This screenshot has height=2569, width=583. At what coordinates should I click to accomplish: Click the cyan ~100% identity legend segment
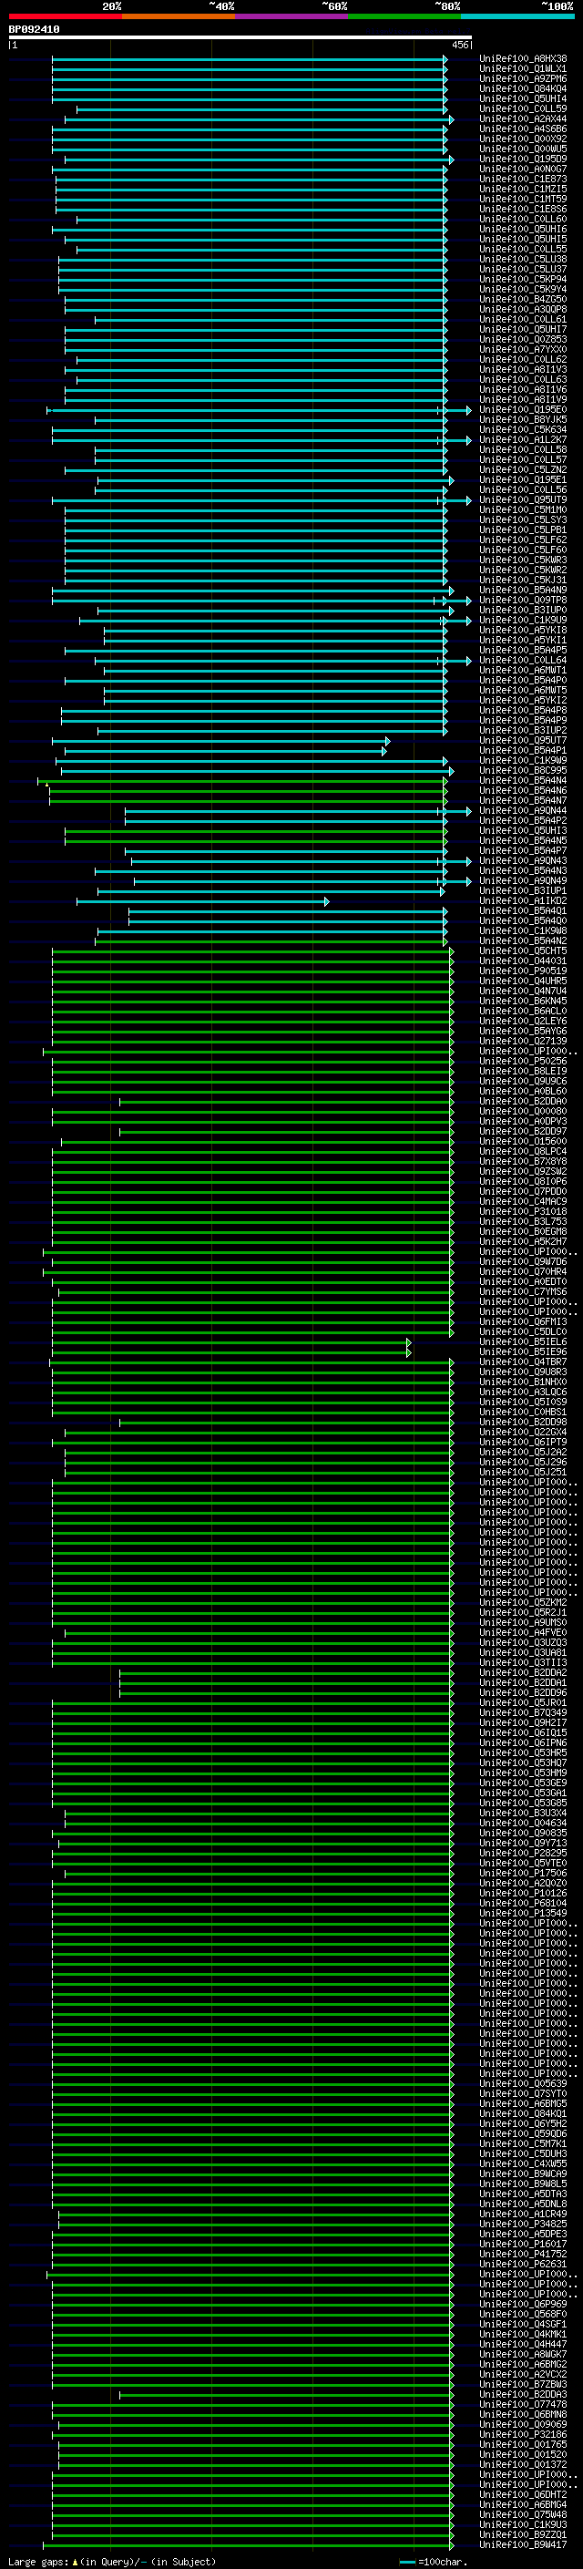[x=518, y=16]
